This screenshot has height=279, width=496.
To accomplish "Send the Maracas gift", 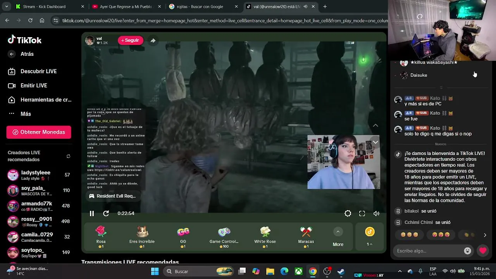I will [306, 237].
